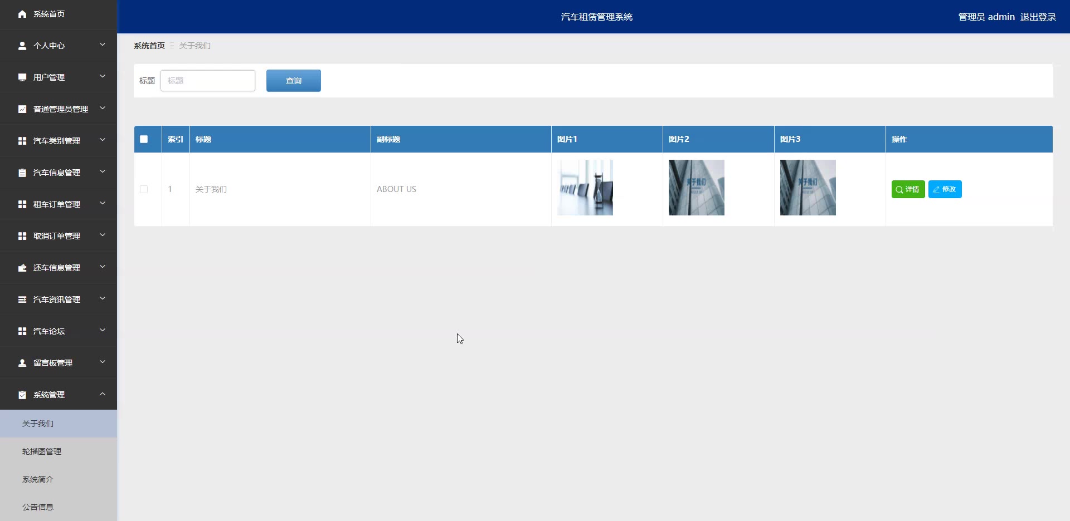Click the 汽车租赁管理系统 header title
Screen dimensions: 1070x521
click(x=597, y=17)
